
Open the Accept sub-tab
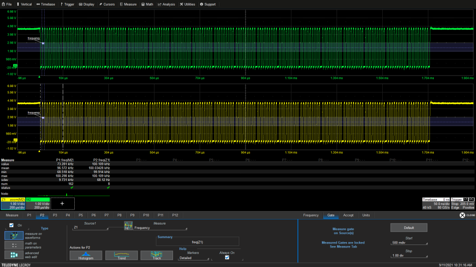coord(348,215)
